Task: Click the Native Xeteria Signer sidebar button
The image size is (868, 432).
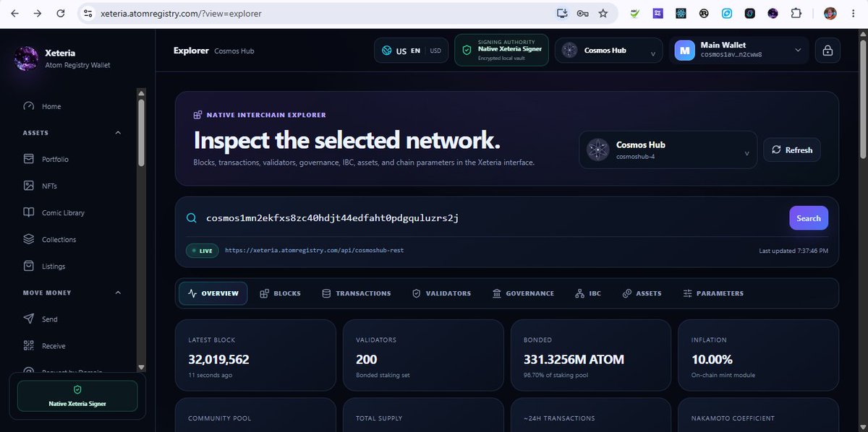Action: click(77, 396)
